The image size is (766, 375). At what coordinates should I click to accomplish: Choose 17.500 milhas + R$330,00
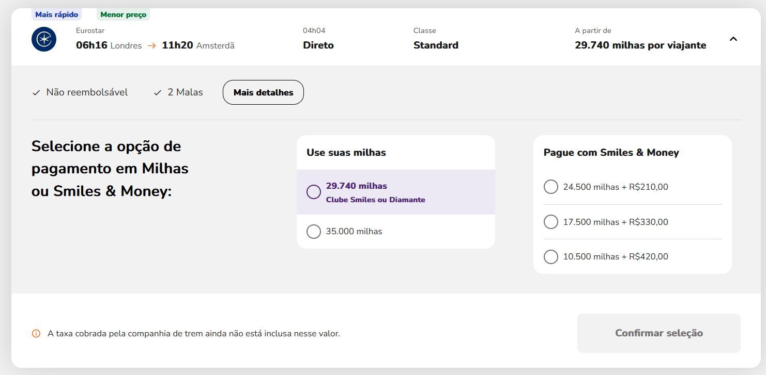click(551, 222)
